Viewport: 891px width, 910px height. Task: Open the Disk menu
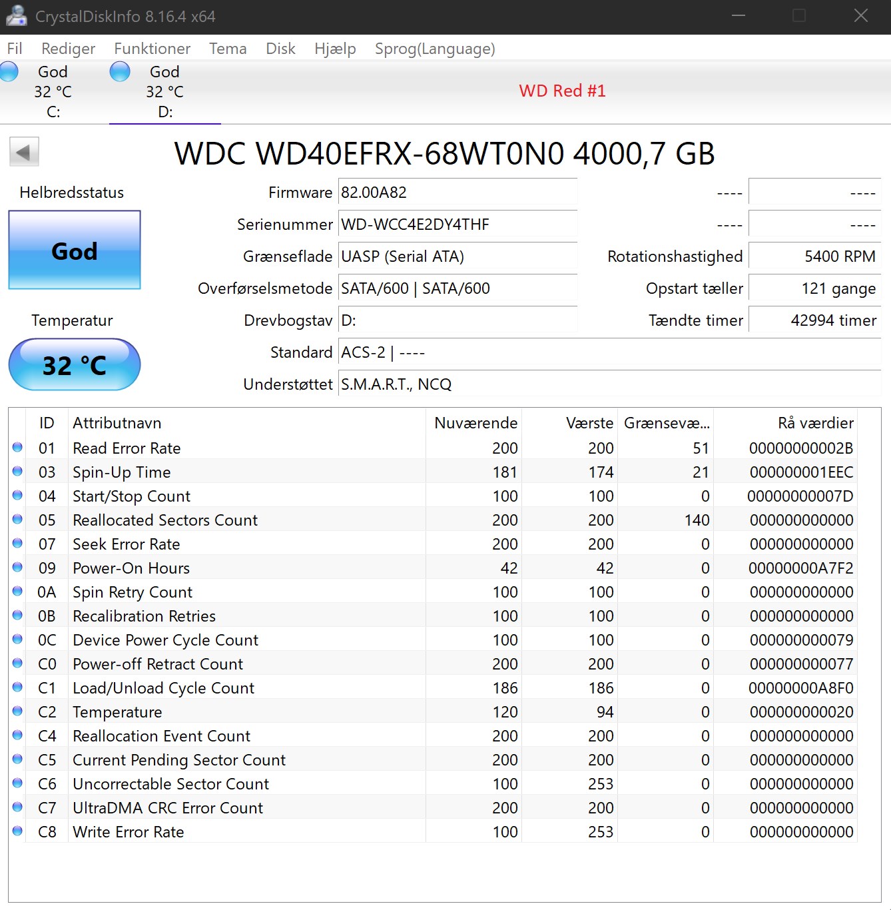pos(280,49)
